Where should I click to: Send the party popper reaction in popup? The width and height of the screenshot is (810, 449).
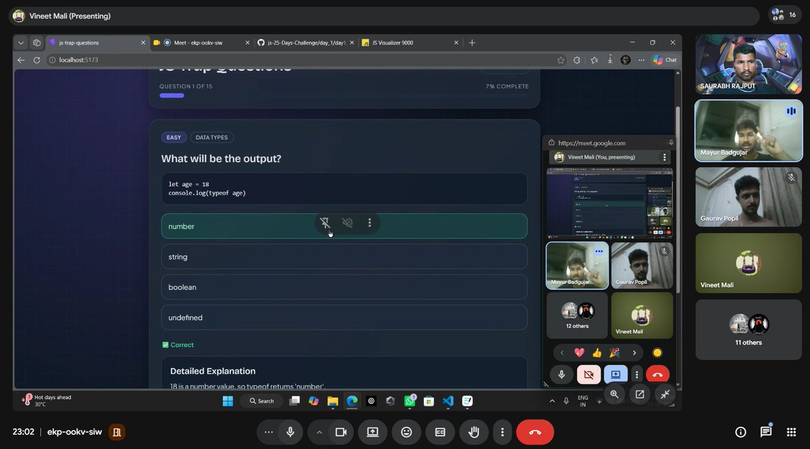[614, 352]
